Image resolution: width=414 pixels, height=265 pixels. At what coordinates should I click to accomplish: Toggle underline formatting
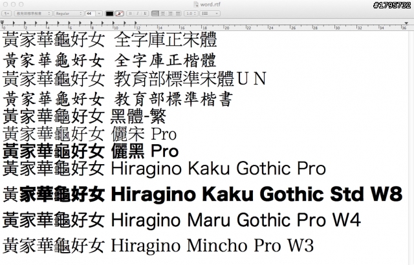(145, 14)
